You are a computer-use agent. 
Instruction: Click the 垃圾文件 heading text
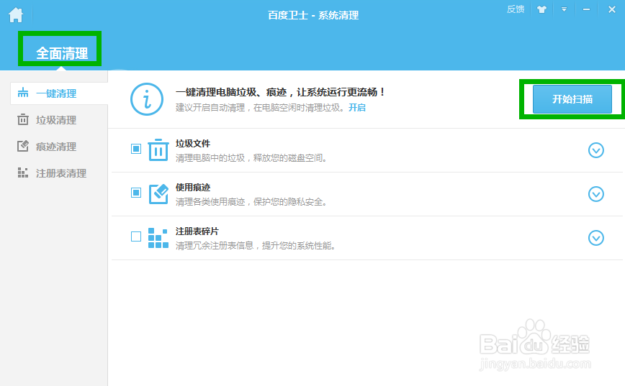click(193, 143)
